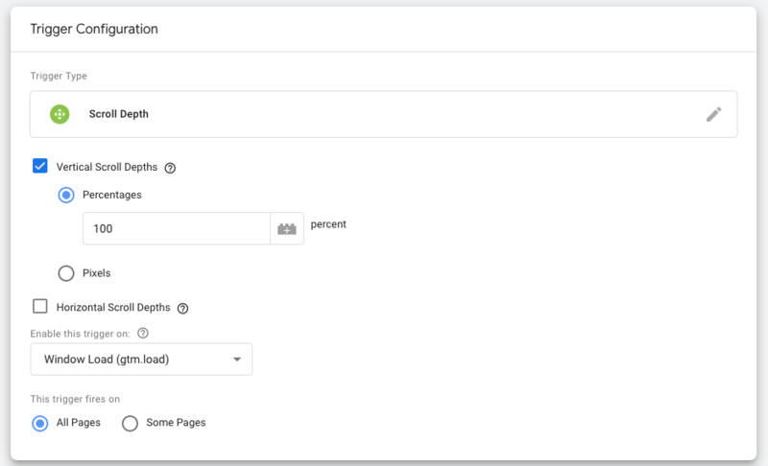The image size is (768, 466).
Task: Open help for Vertical Scroll Depths
Action: [x=170, y=168]
